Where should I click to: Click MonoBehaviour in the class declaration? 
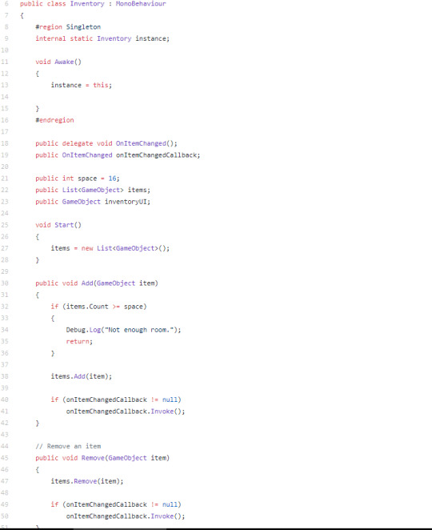point(141,4)
